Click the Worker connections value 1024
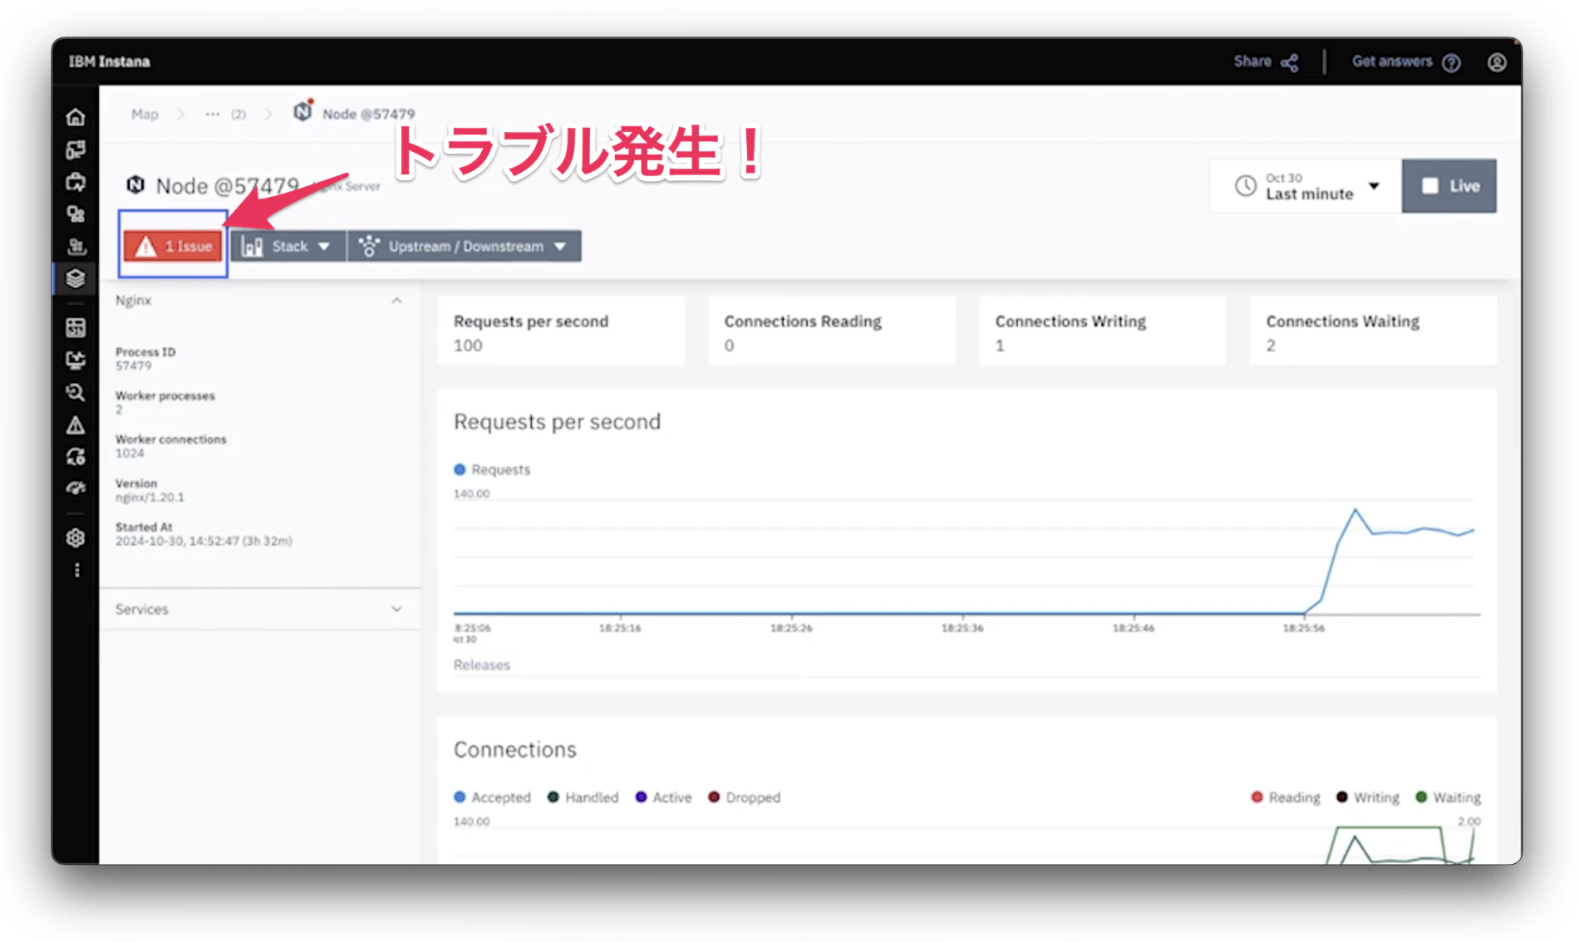Viewport: 1579px width, 942px height. (x=130, y=454)
